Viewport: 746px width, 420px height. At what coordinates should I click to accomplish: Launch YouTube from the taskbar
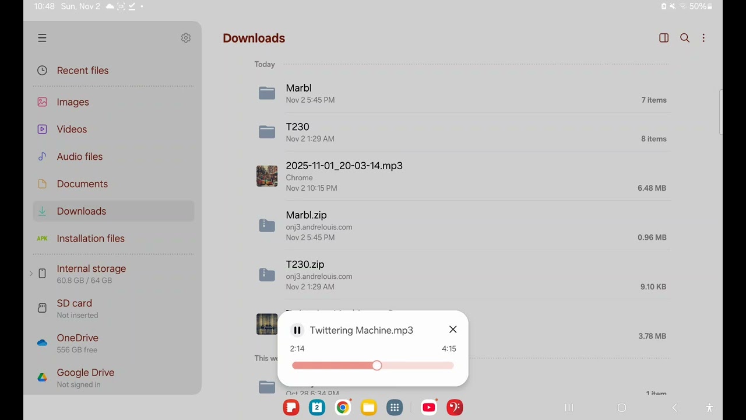pyautogui.click(x=429, y=408)
